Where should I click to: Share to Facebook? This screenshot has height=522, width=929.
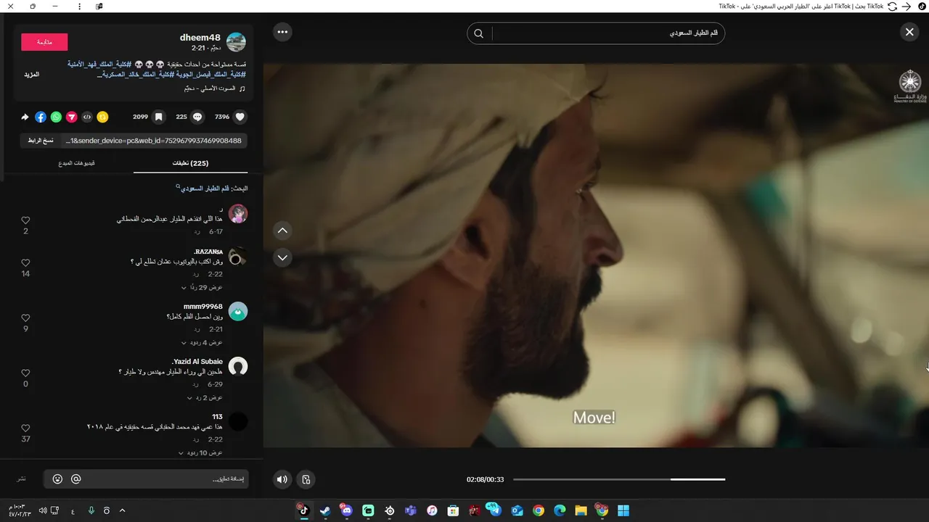[41, 117]
